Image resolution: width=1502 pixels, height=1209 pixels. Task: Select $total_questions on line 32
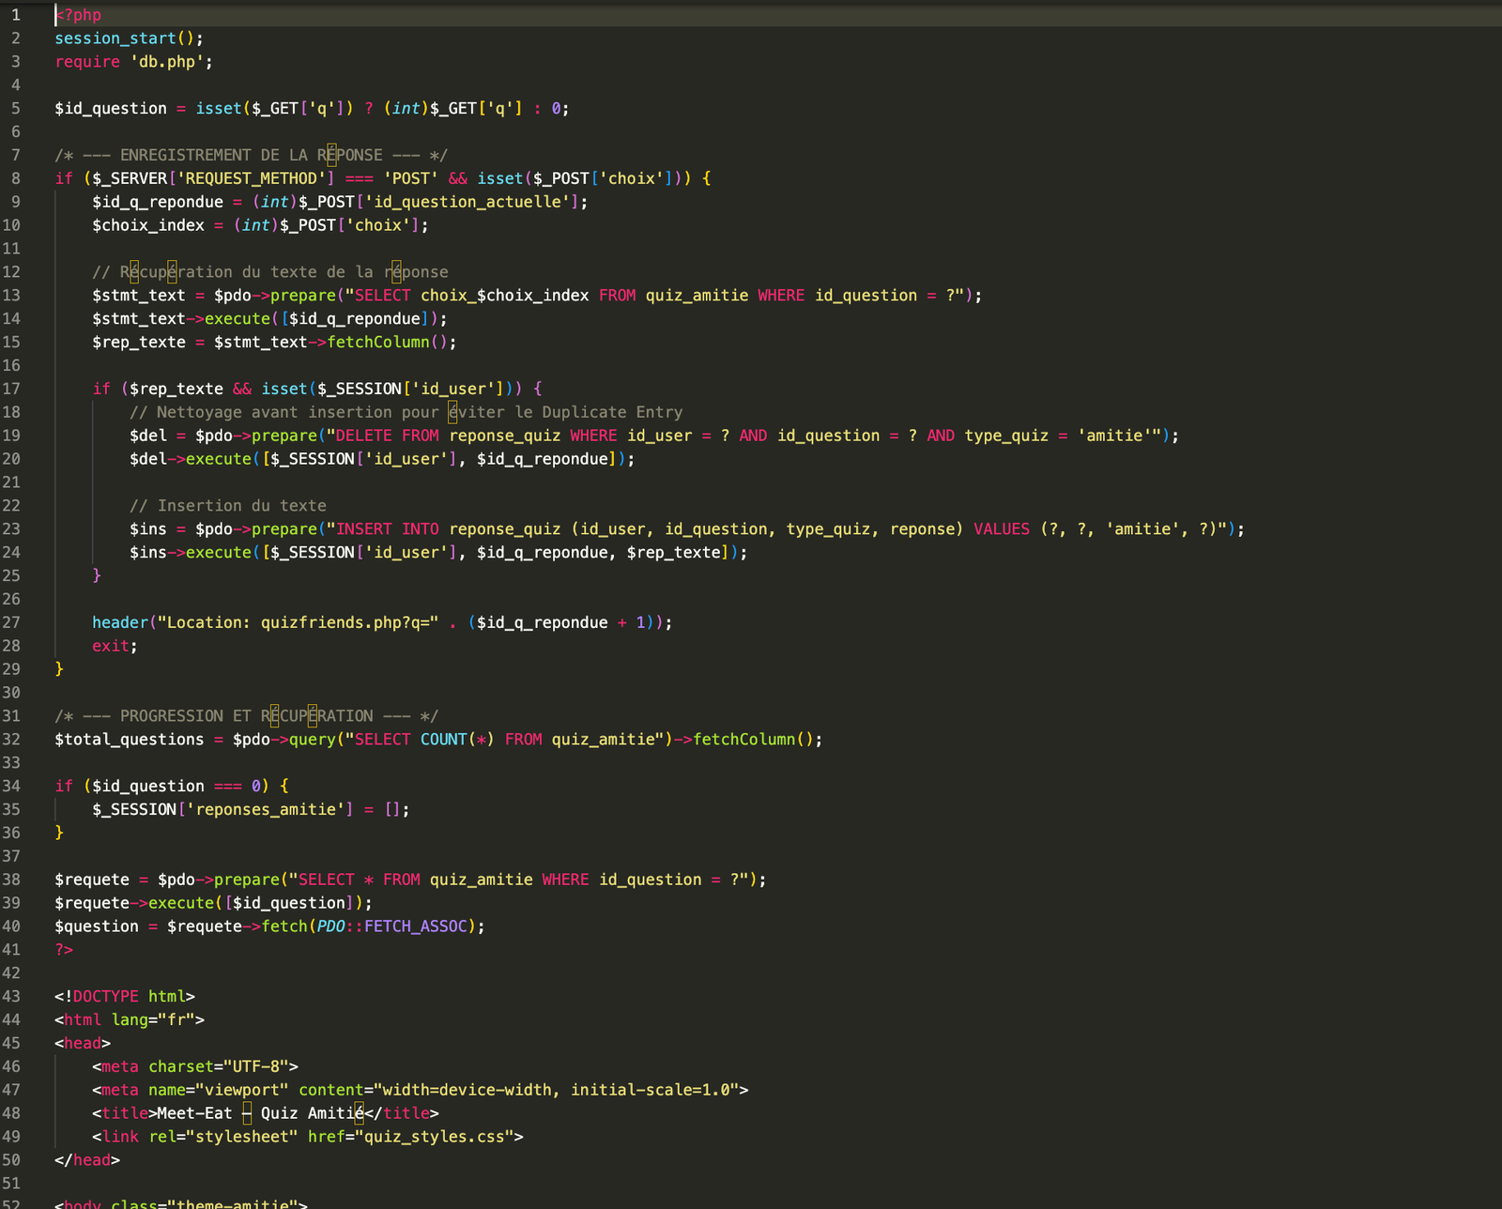[x=130, y=739]
